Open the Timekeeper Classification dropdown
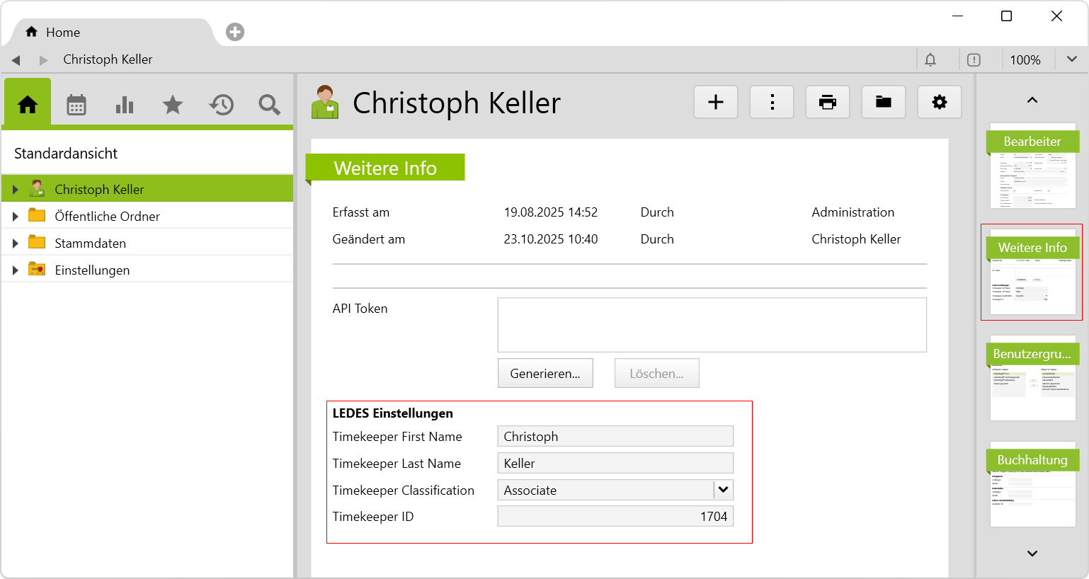The image size is (1089, 579). click(x=723, y=490)
